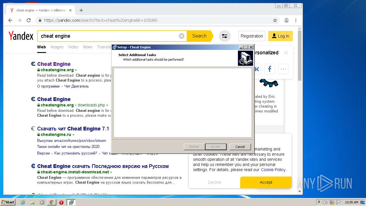Image resolution: width=366 pixels, height=206 pixels.
Task: Click the Action Center flag tray icon
Action: point(339,202)
